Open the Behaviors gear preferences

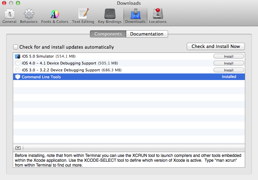coord(29,17)
